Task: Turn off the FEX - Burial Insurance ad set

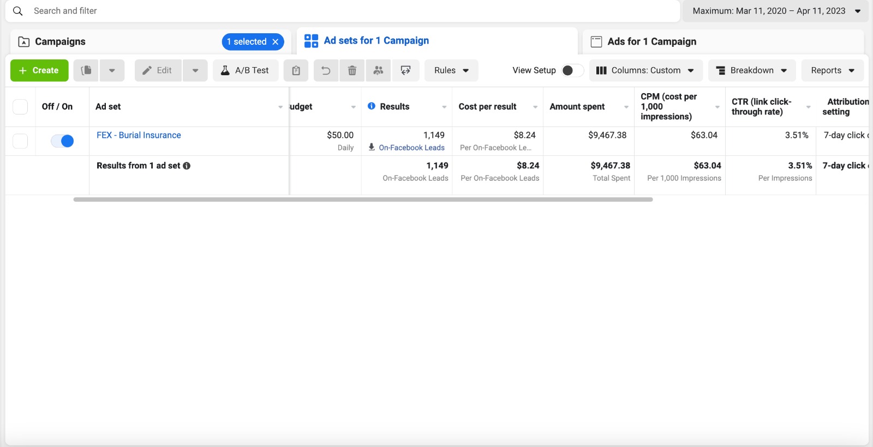Action: click(62, 141)
